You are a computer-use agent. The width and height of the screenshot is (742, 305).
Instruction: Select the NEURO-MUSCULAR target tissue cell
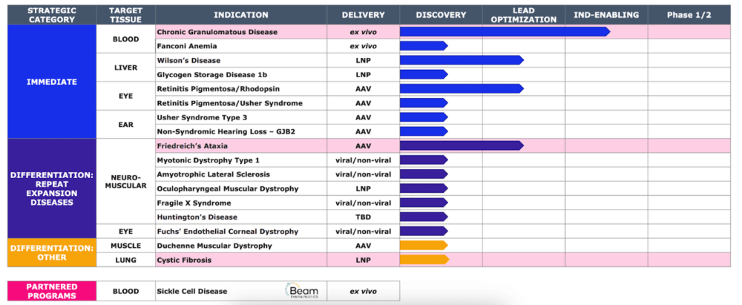tap(126, 181)
